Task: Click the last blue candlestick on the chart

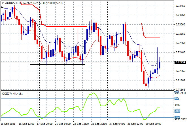Action: point(160,65)
